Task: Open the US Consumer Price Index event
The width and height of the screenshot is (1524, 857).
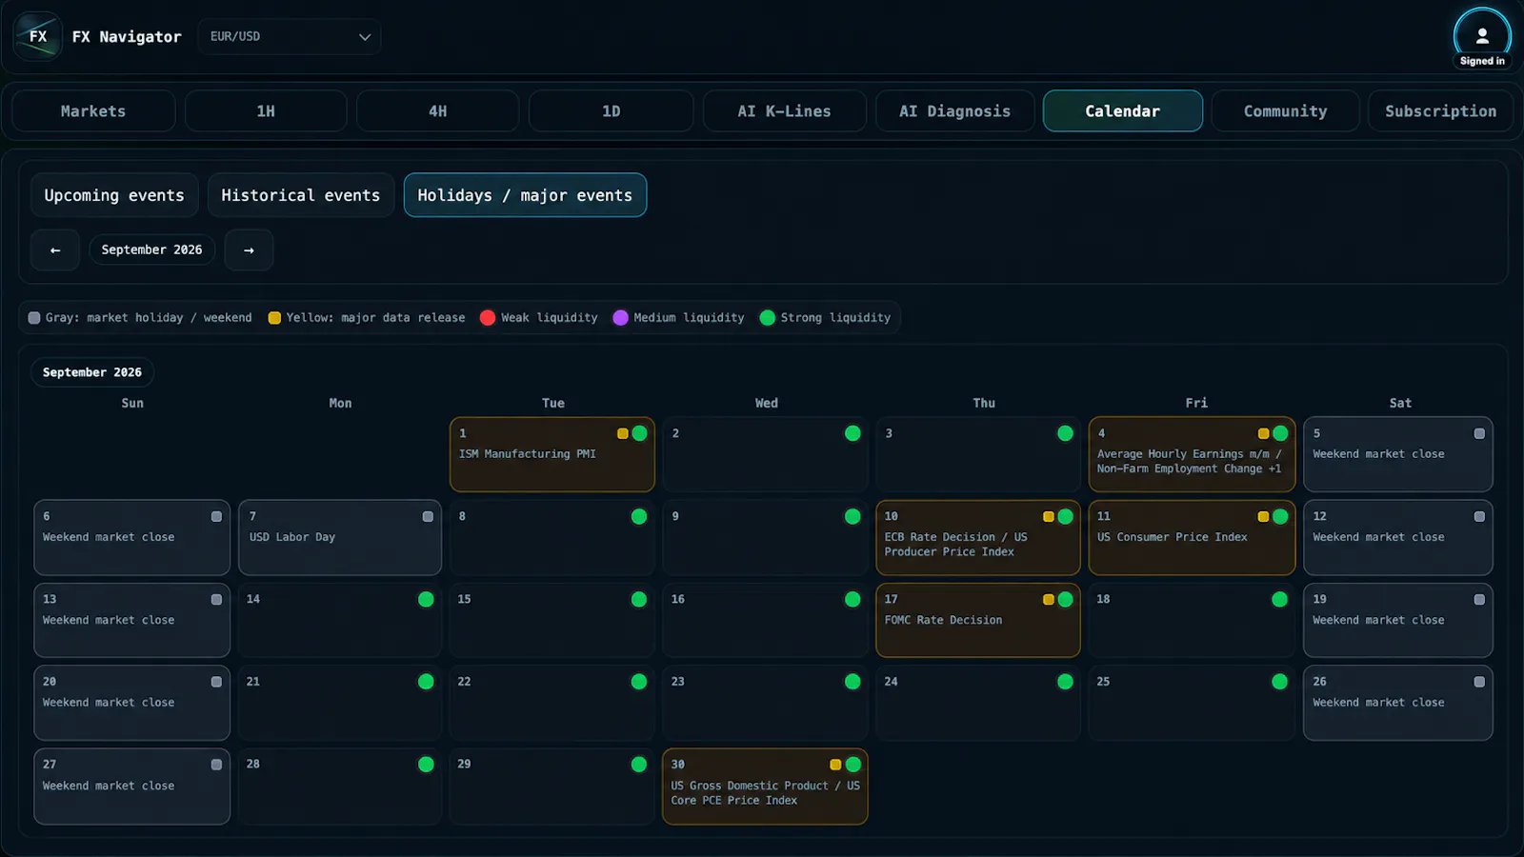Action: (x=1192, y=537)
